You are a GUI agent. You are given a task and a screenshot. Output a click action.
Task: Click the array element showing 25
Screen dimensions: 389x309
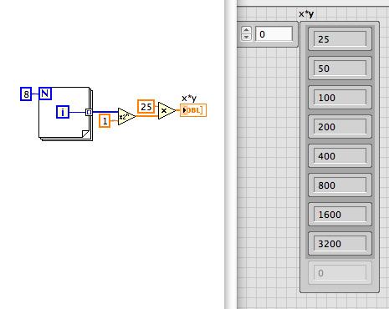(340, 39)
